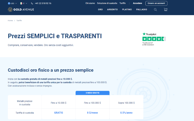Open the PALLADIO menu

click(x=142, y=9)
